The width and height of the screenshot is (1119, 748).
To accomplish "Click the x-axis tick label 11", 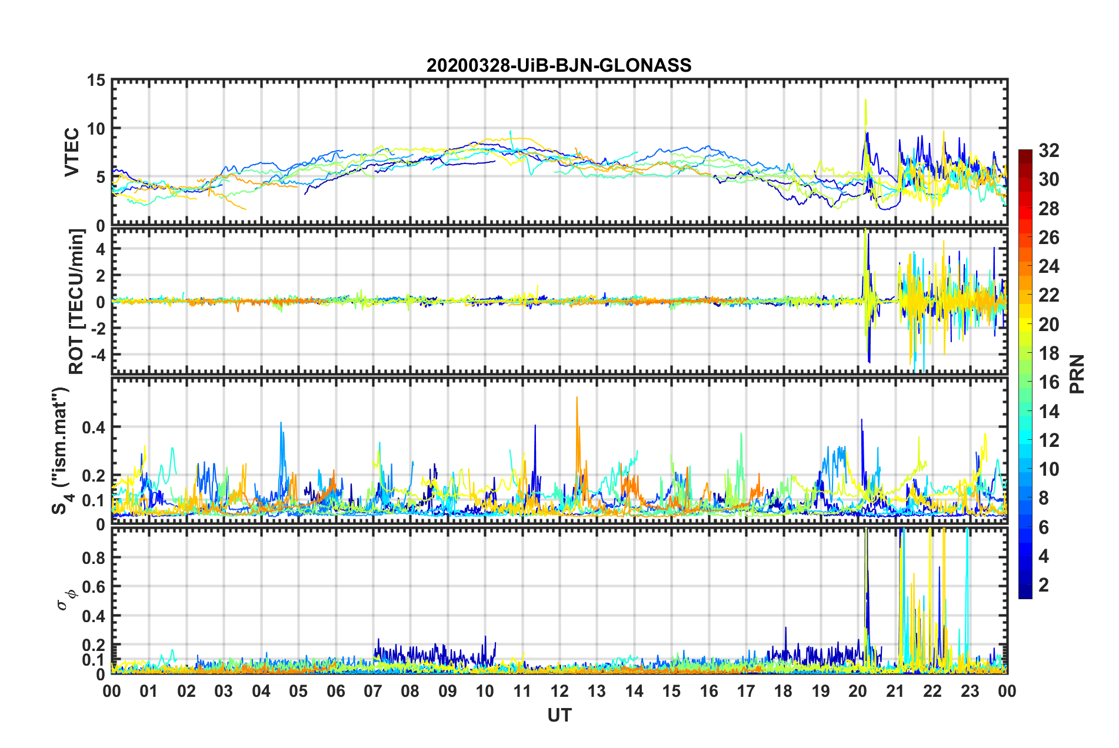I will pyautogui.click(x=522, y=691).
